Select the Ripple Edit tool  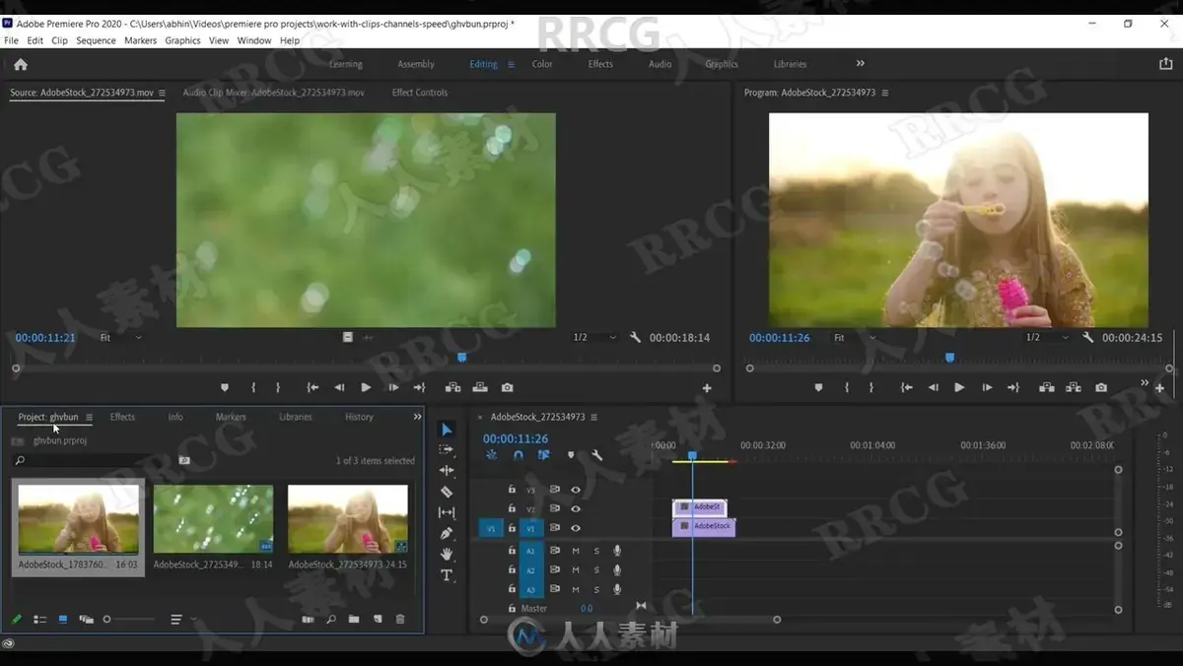(x=447, y=471)
